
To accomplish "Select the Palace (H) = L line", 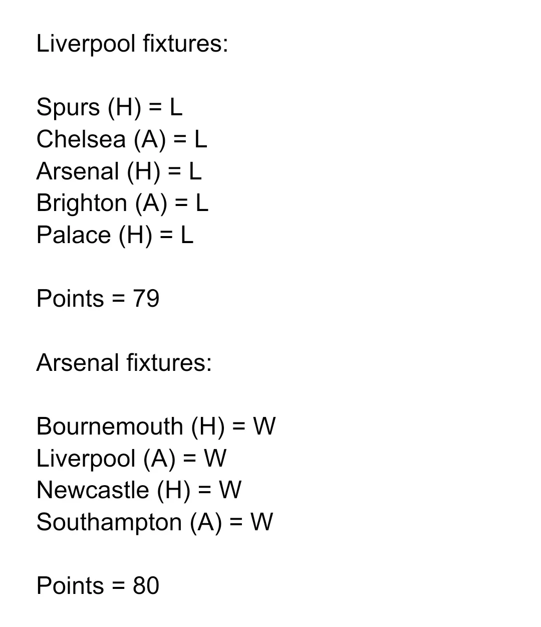I will pyautogui.click(x=115, y=235).
